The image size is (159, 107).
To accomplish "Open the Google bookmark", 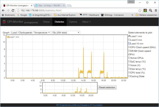I will 22,15.
